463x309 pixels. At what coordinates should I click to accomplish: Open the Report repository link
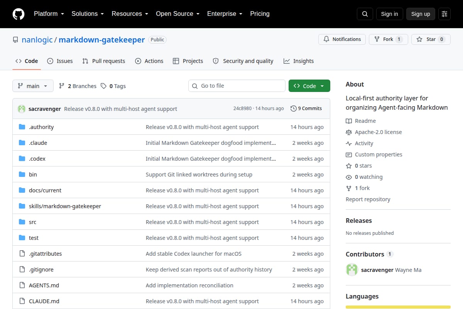tap(368, 199)
